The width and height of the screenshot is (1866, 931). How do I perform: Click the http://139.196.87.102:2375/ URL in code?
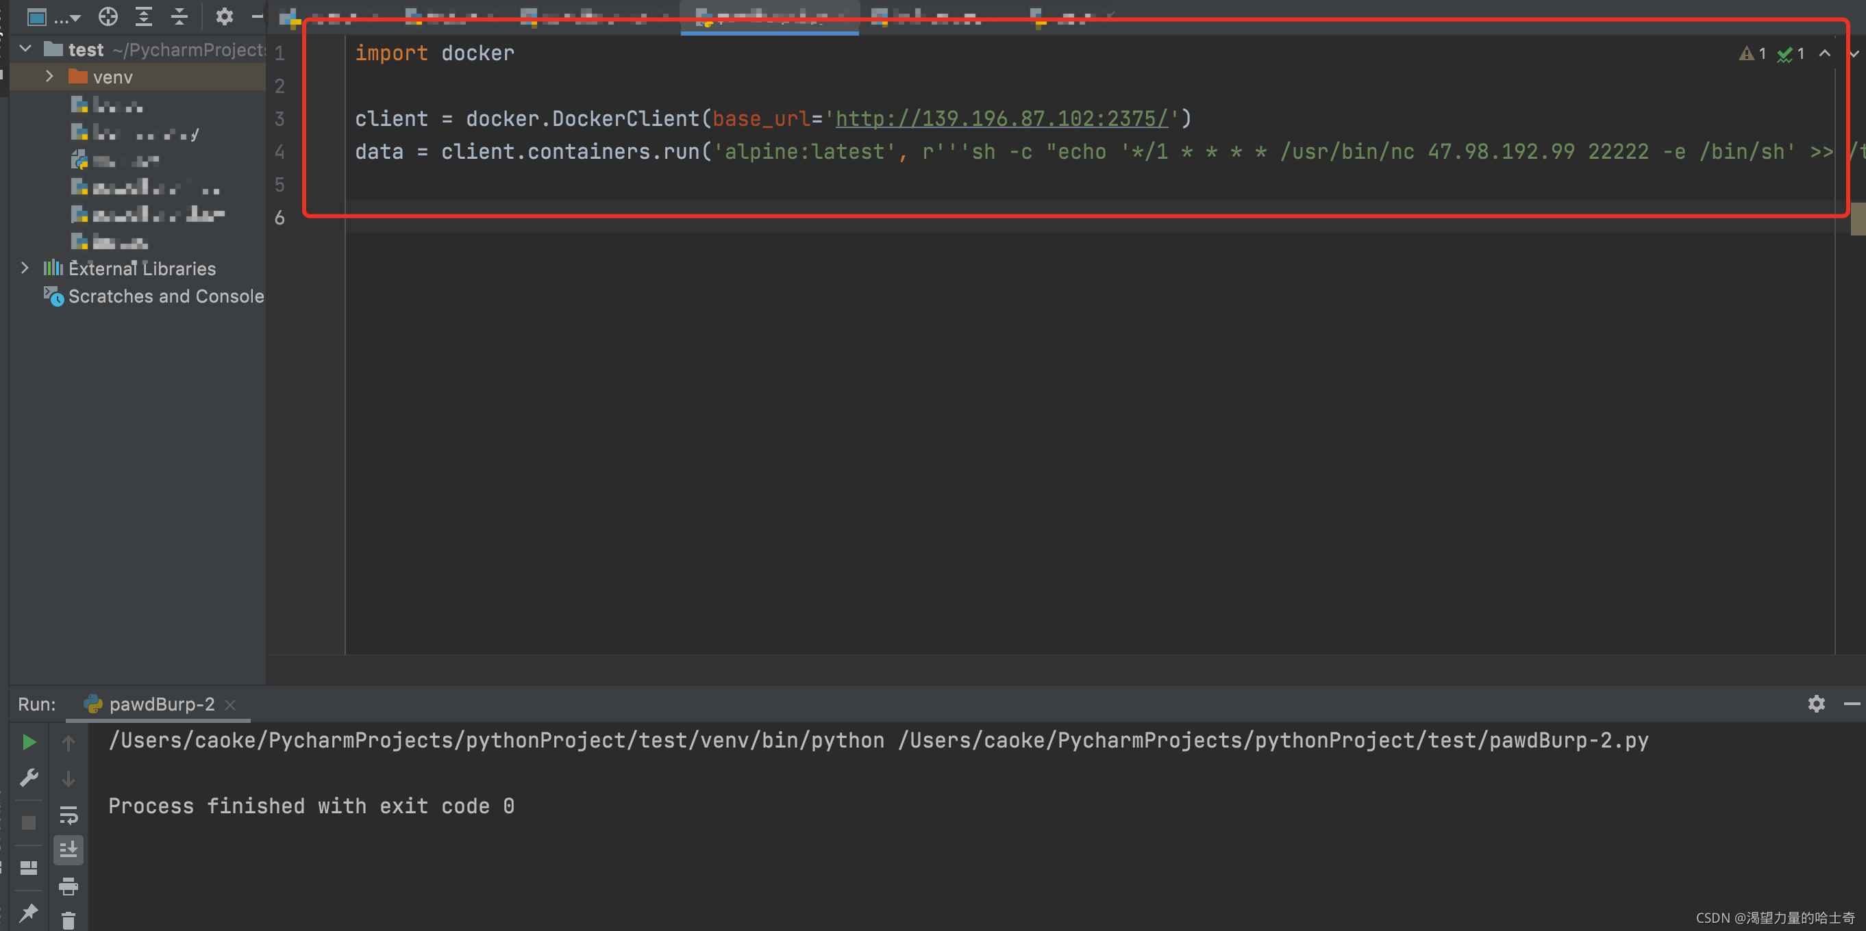1002,118
